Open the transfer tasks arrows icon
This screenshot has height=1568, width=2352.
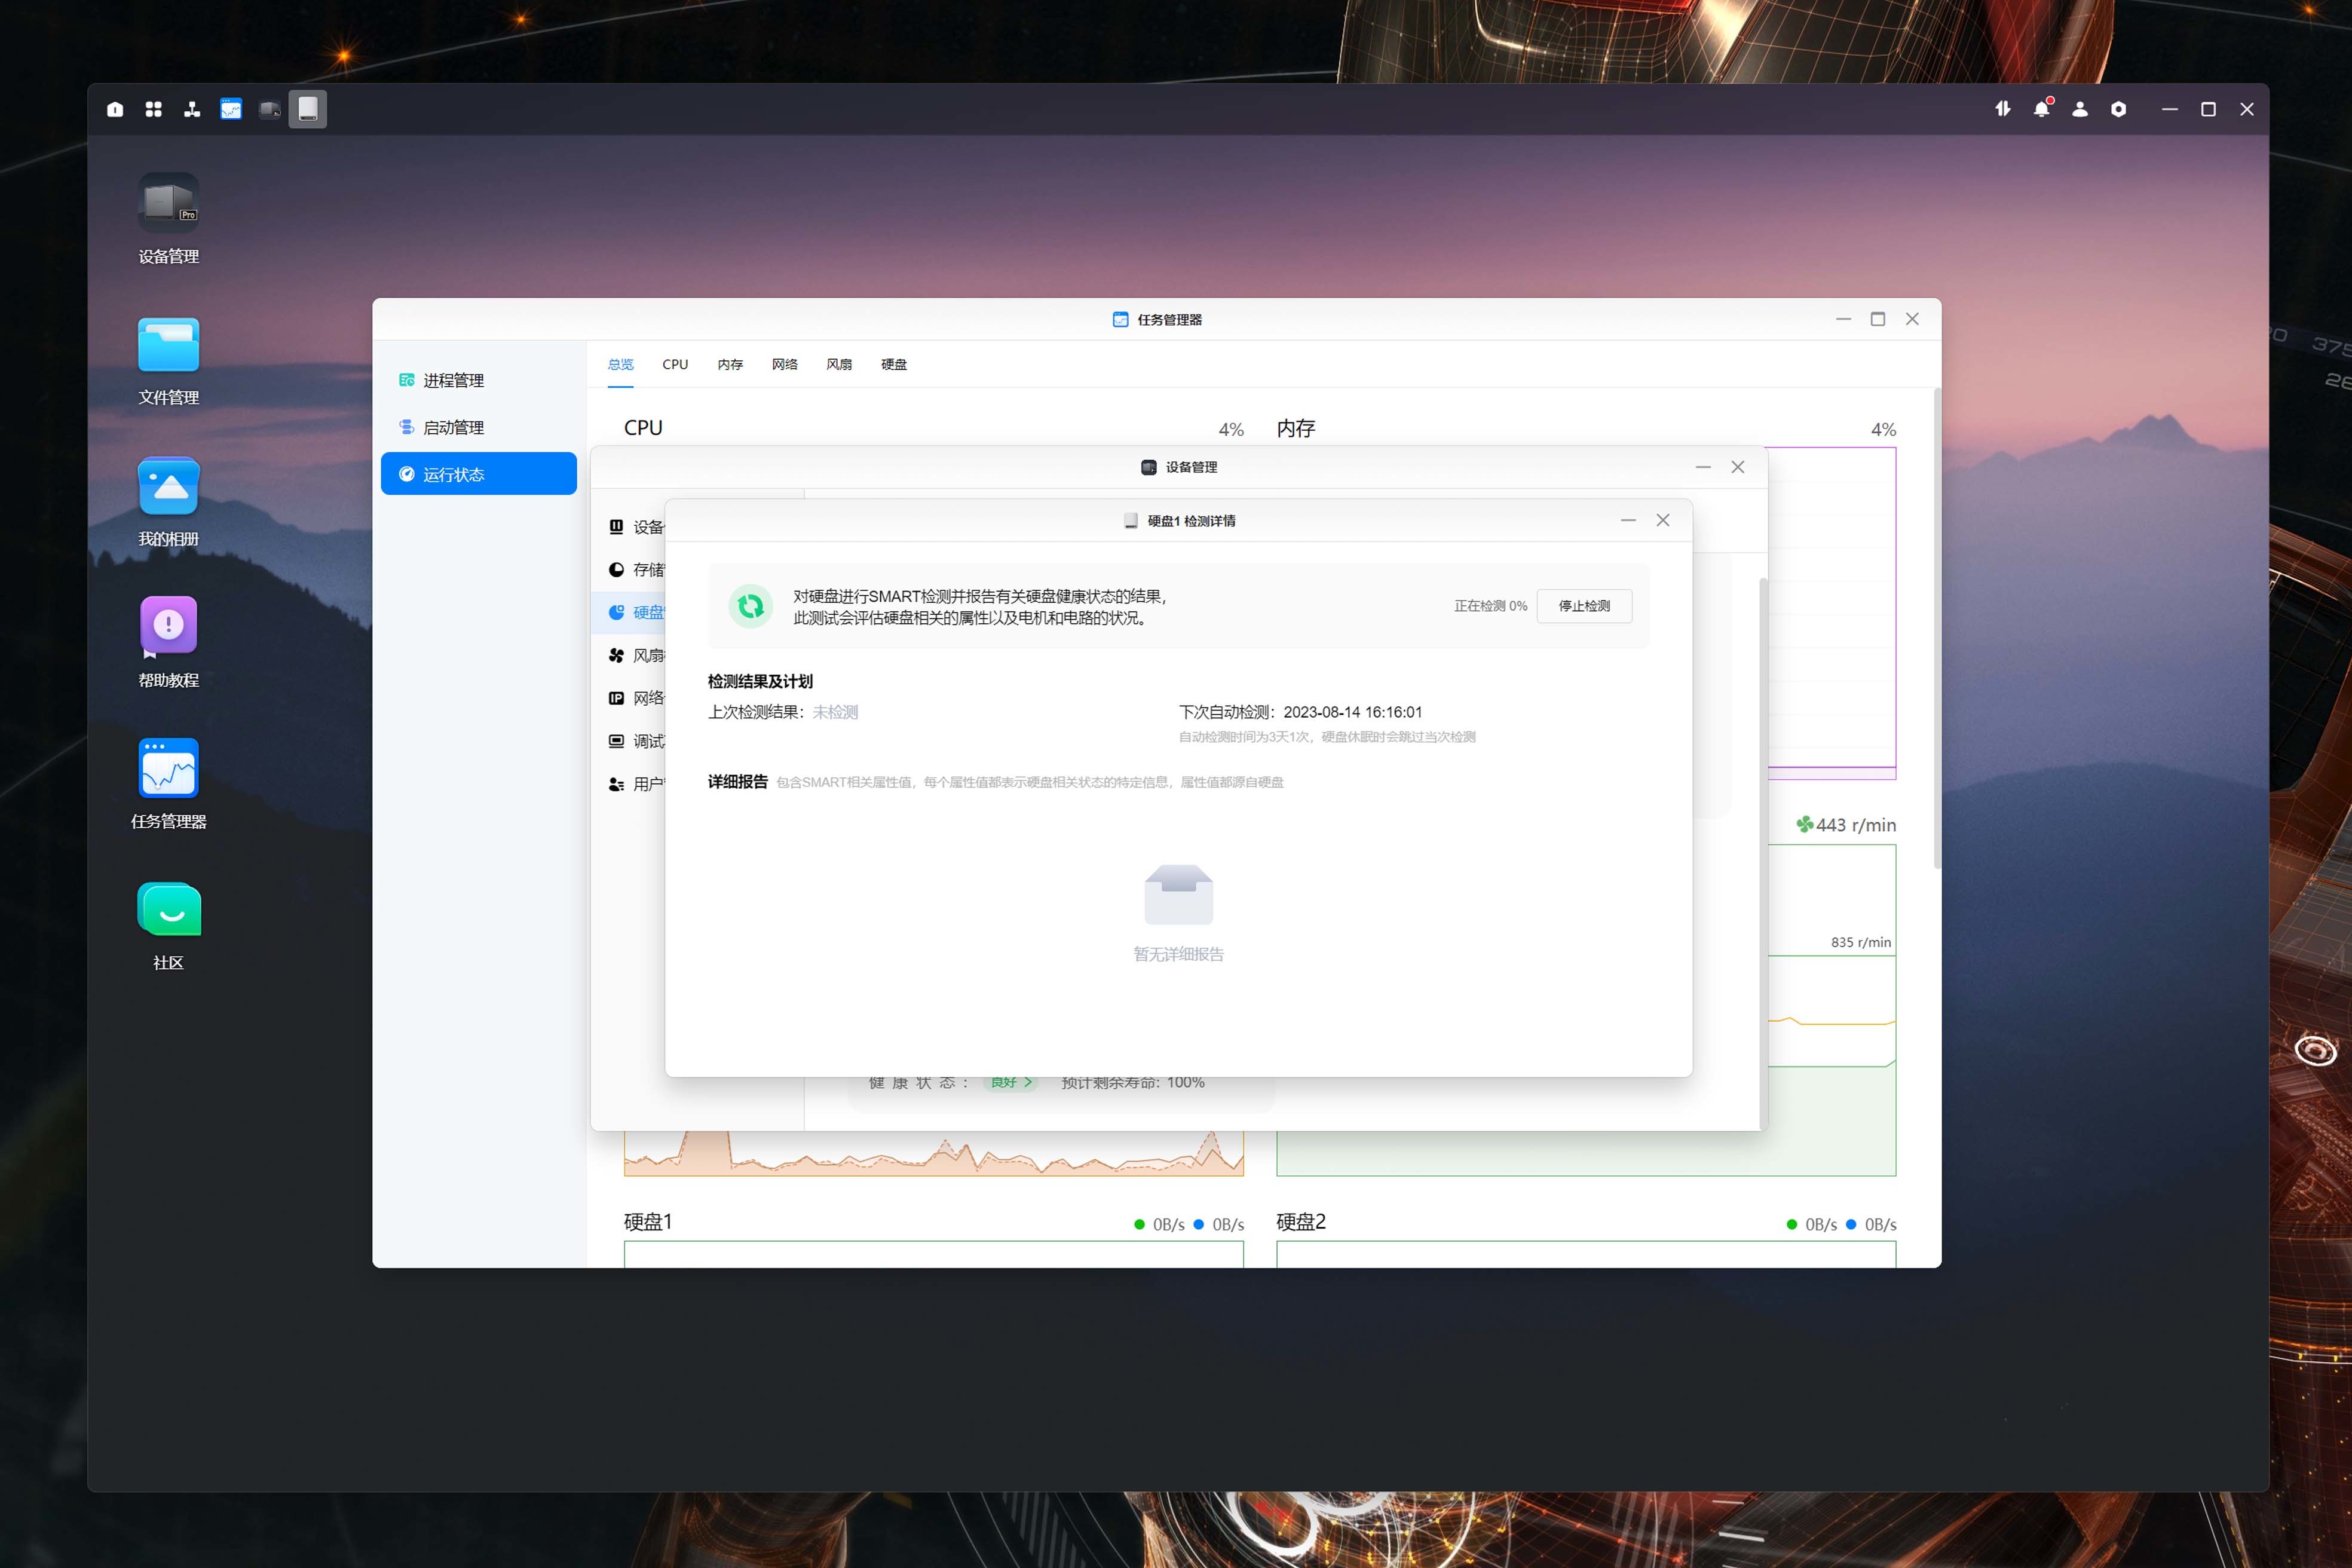2002,109
